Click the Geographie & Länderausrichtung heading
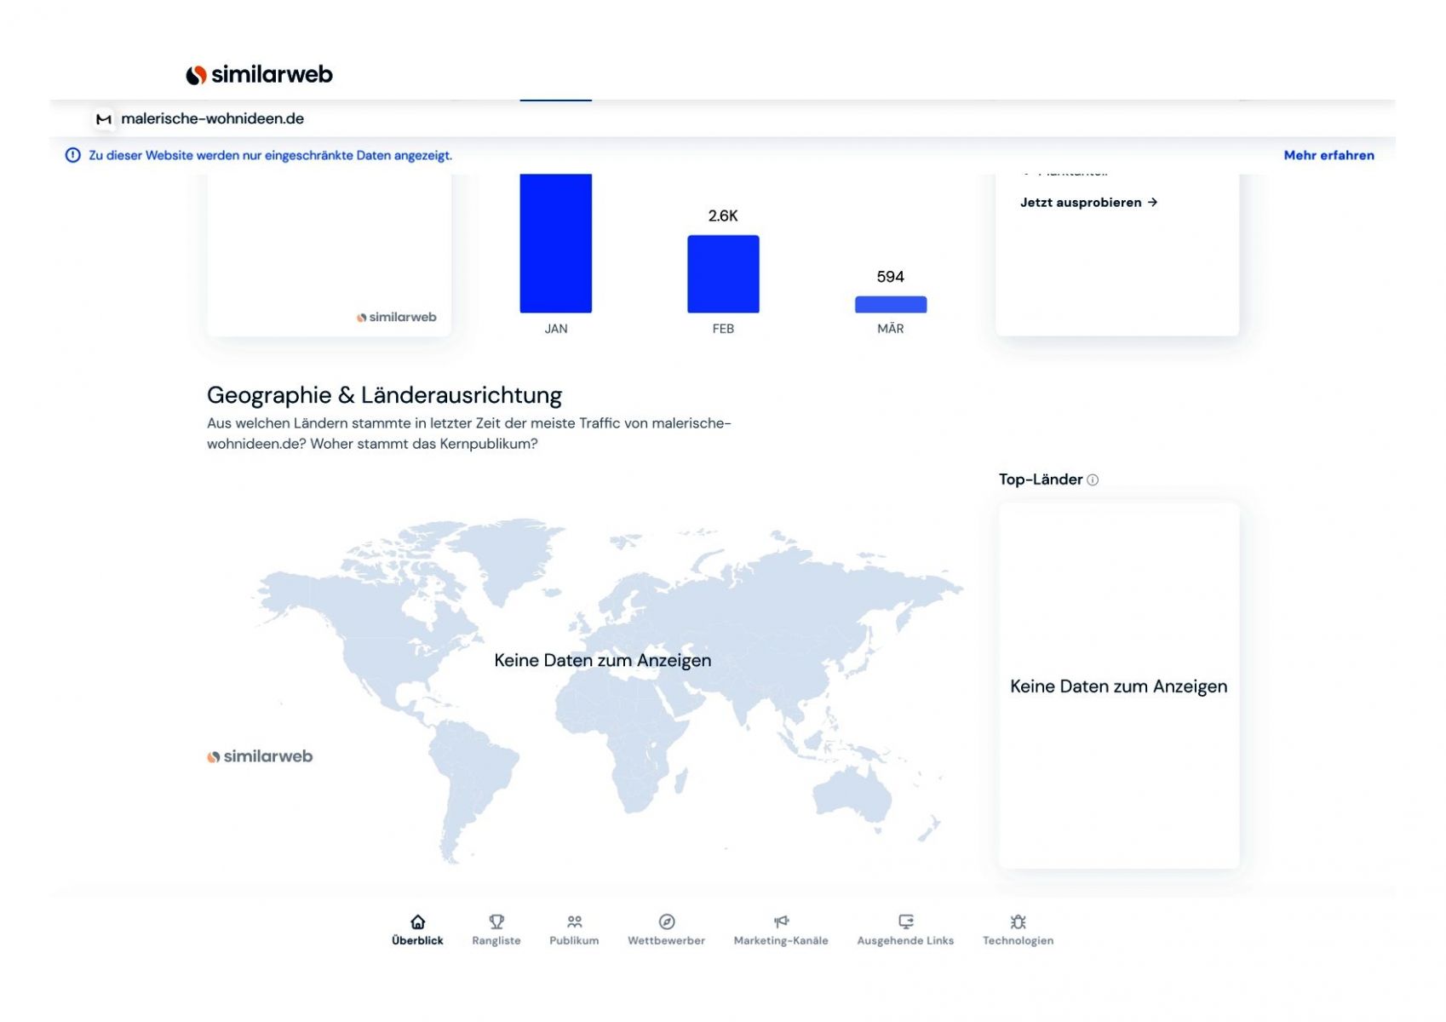 coord(384,395)
